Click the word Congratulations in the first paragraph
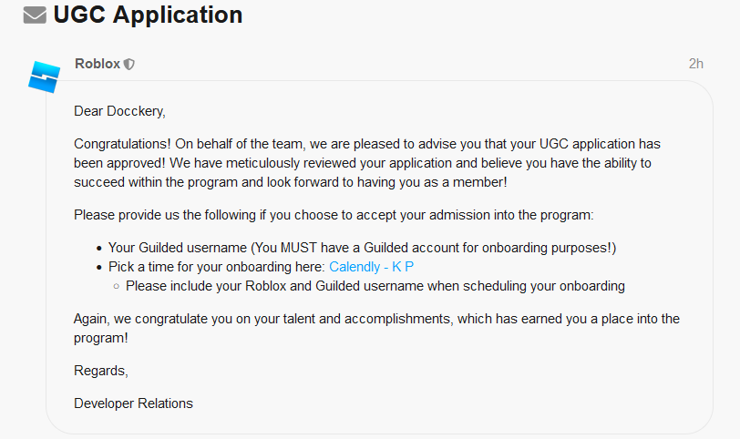 point(122,144)
